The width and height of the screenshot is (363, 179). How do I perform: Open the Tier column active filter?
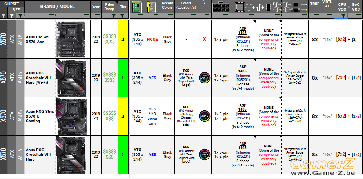point(123,16)
